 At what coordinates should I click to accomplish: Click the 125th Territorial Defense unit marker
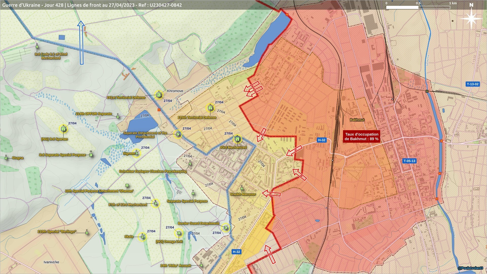(210, 108)
